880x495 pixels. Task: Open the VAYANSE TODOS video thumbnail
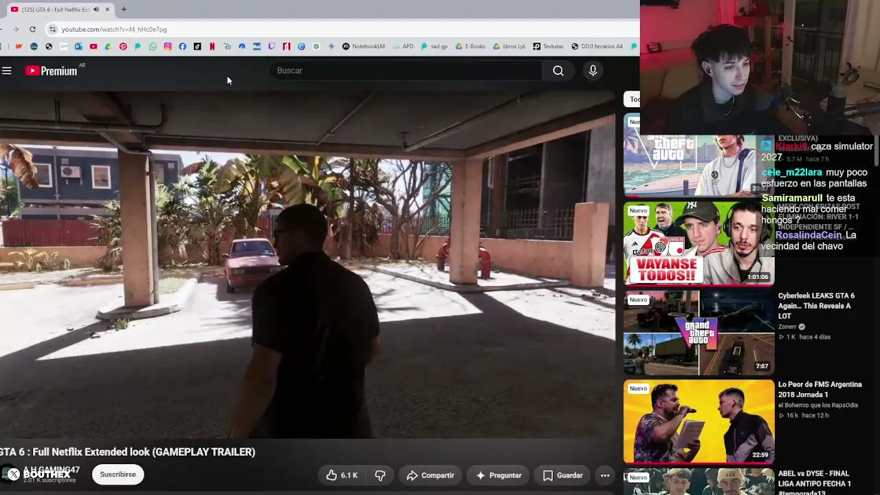coord(698,243)
